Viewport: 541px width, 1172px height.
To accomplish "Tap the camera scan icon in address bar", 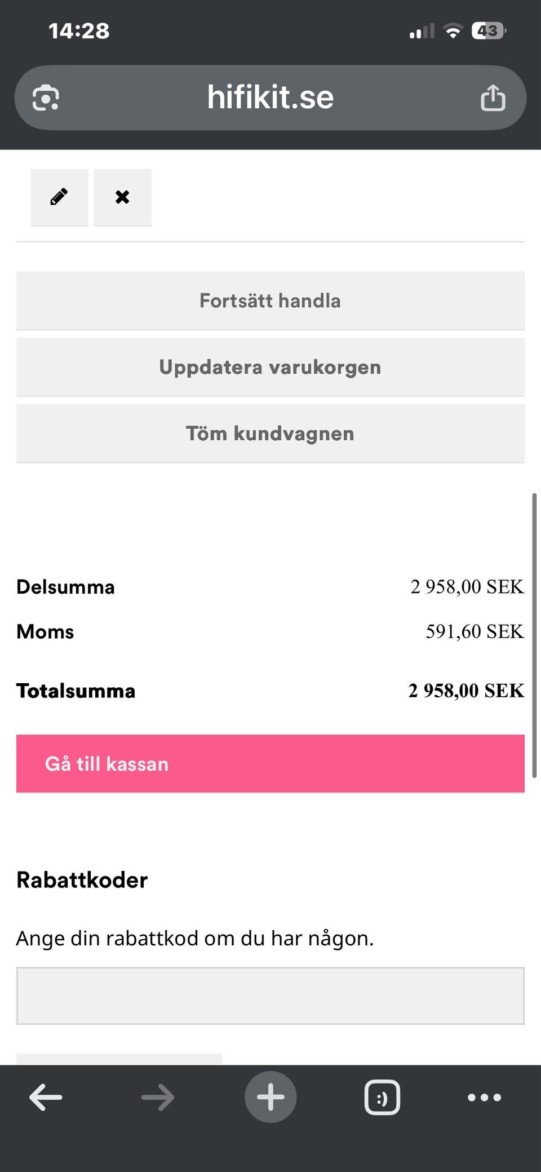I will (x=46, y=98).
